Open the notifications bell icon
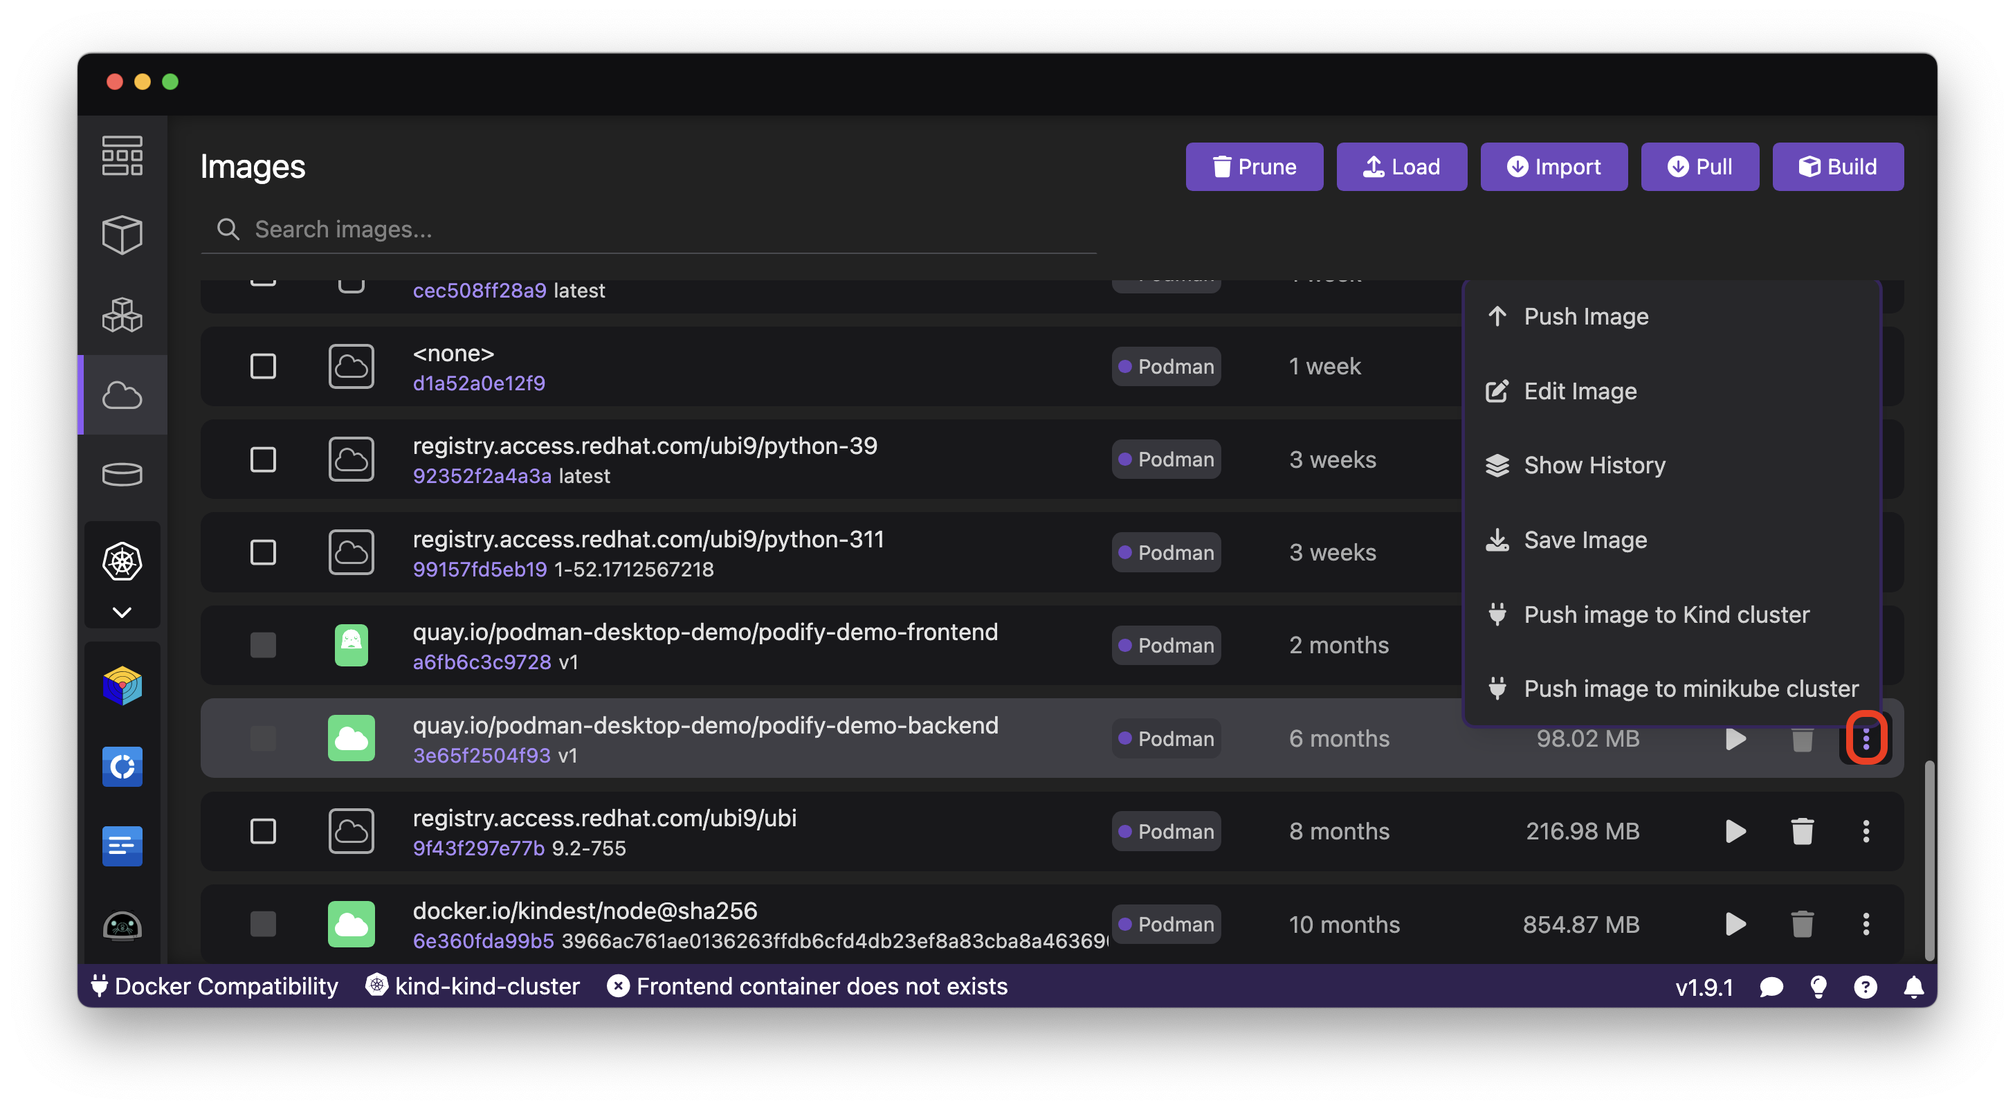Screen dimensions: 2015x1110 click(x=1913, y=988)
